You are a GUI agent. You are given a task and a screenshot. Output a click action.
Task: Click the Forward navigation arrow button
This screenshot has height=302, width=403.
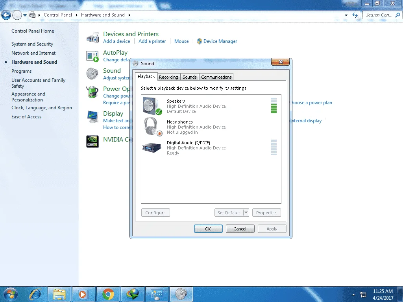pyautogui.click(x=17, y=15)
